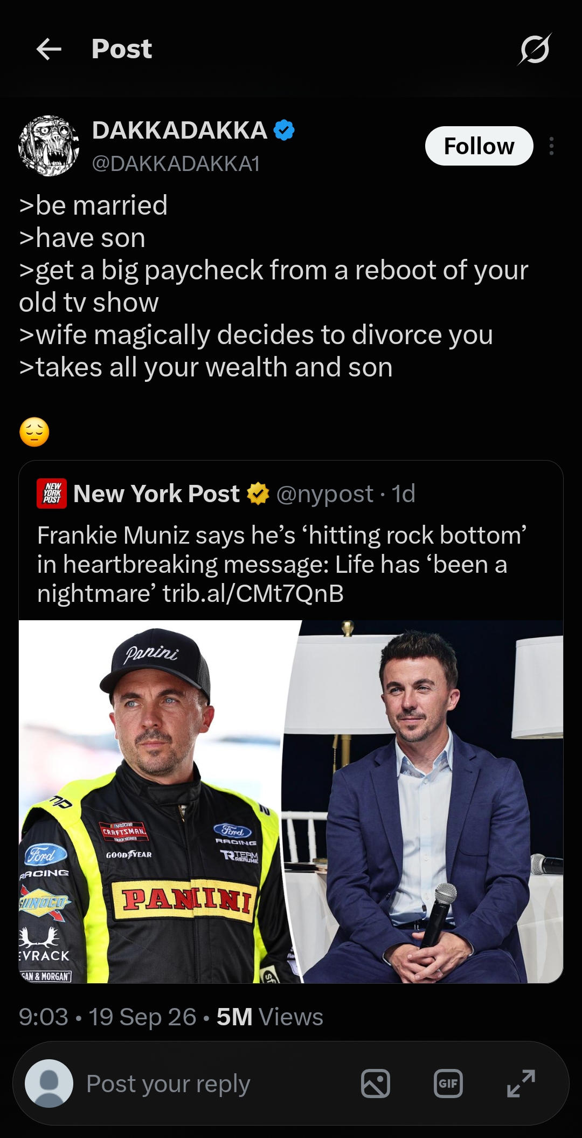Tap DAKKADAKKA blue verified badge
Screen dimensions: 582x1138
point(284,131)
